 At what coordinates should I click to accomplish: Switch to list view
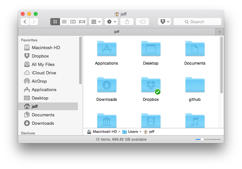click(64, 22)
